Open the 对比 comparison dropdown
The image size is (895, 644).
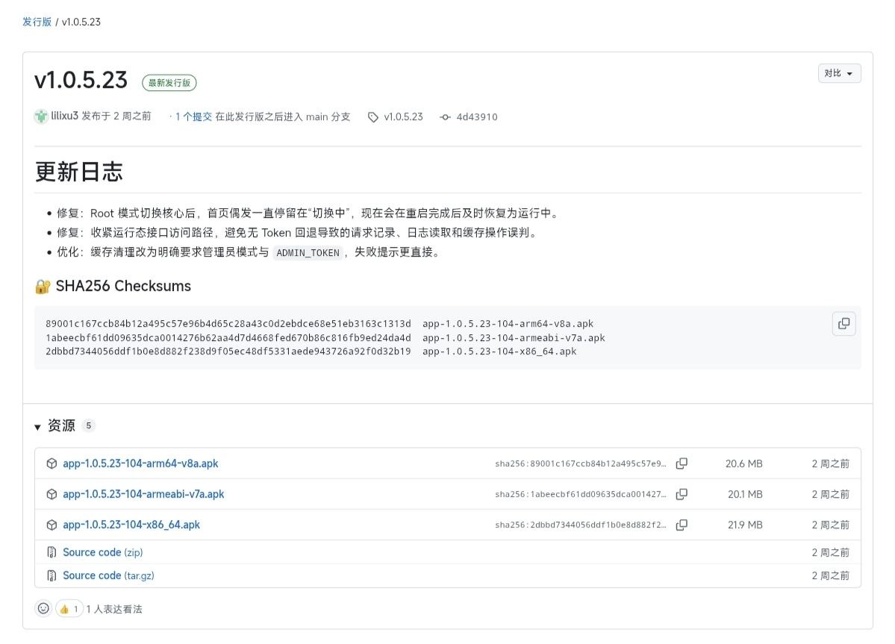[x=839, y=73]
